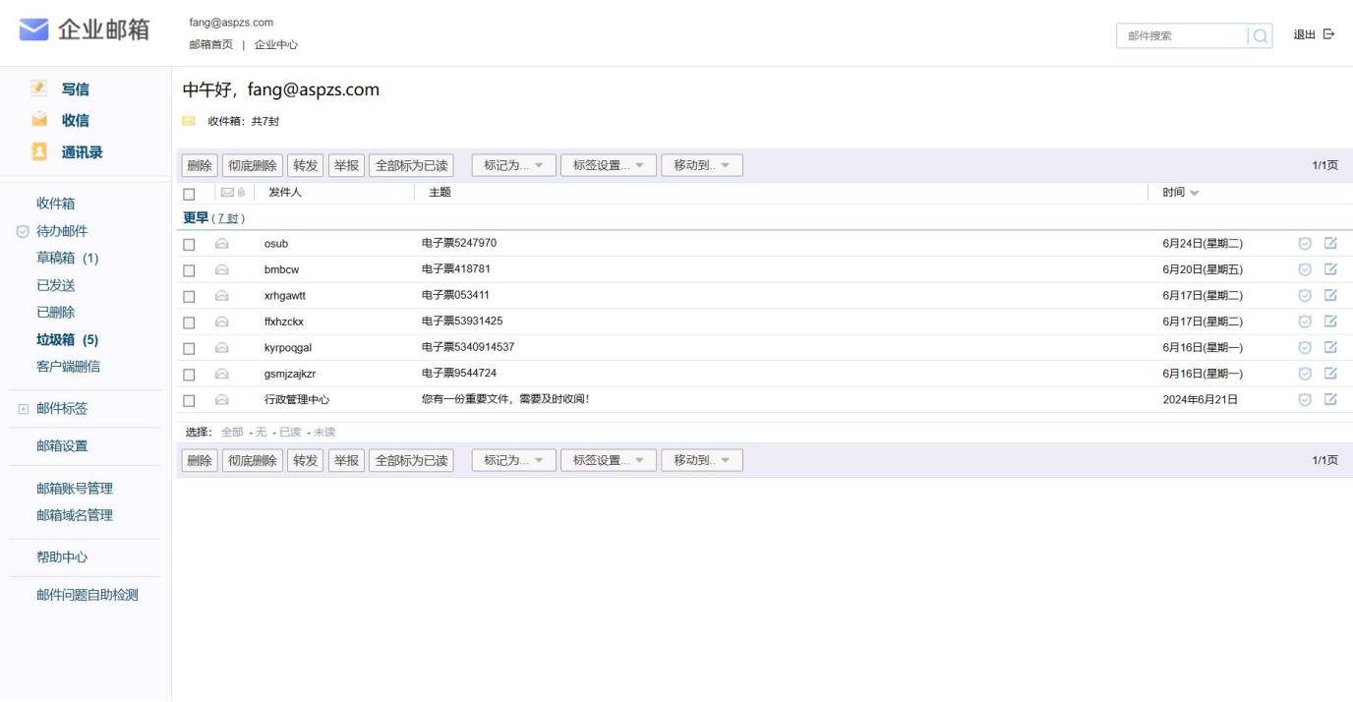Mark osub email as to-do using clock icon
Screen dimensions: 1353x702
[1305, 243]
